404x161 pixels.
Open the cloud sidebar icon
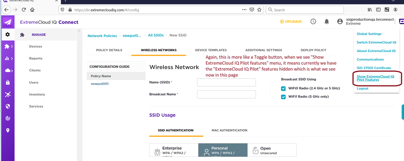(7, 71)
